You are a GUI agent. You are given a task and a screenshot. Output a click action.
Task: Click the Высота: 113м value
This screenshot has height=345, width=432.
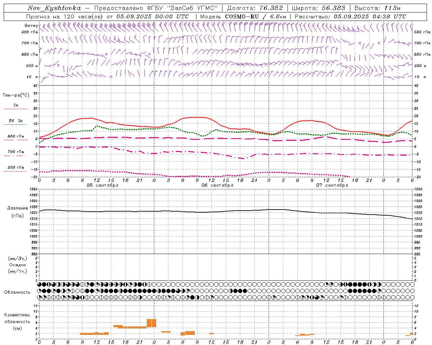377,8
